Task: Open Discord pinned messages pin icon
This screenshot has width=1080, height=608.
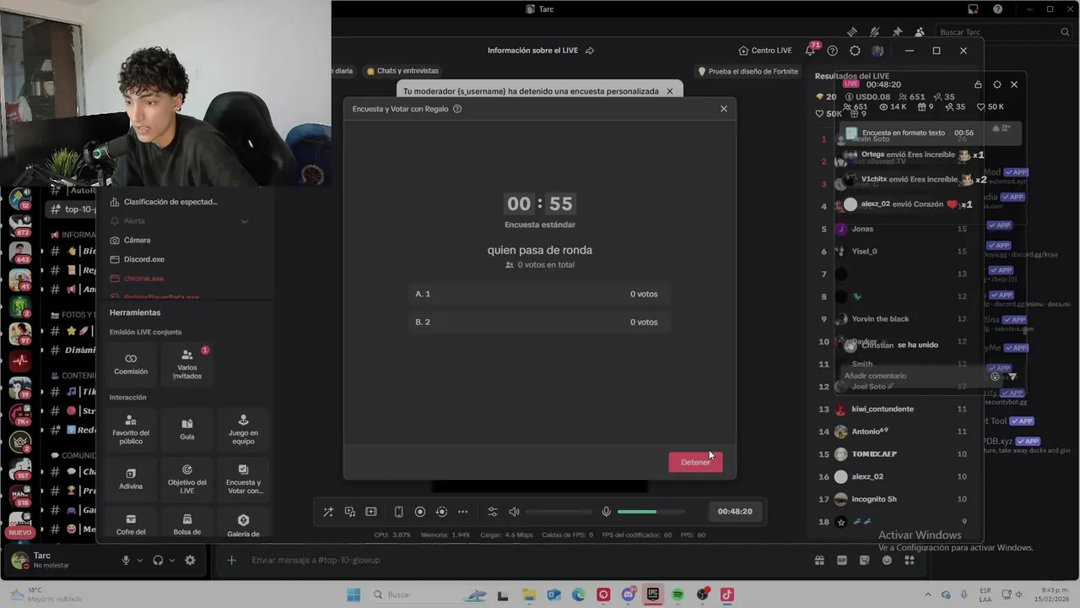Action: pyautogui.click(x=897, y=32)
